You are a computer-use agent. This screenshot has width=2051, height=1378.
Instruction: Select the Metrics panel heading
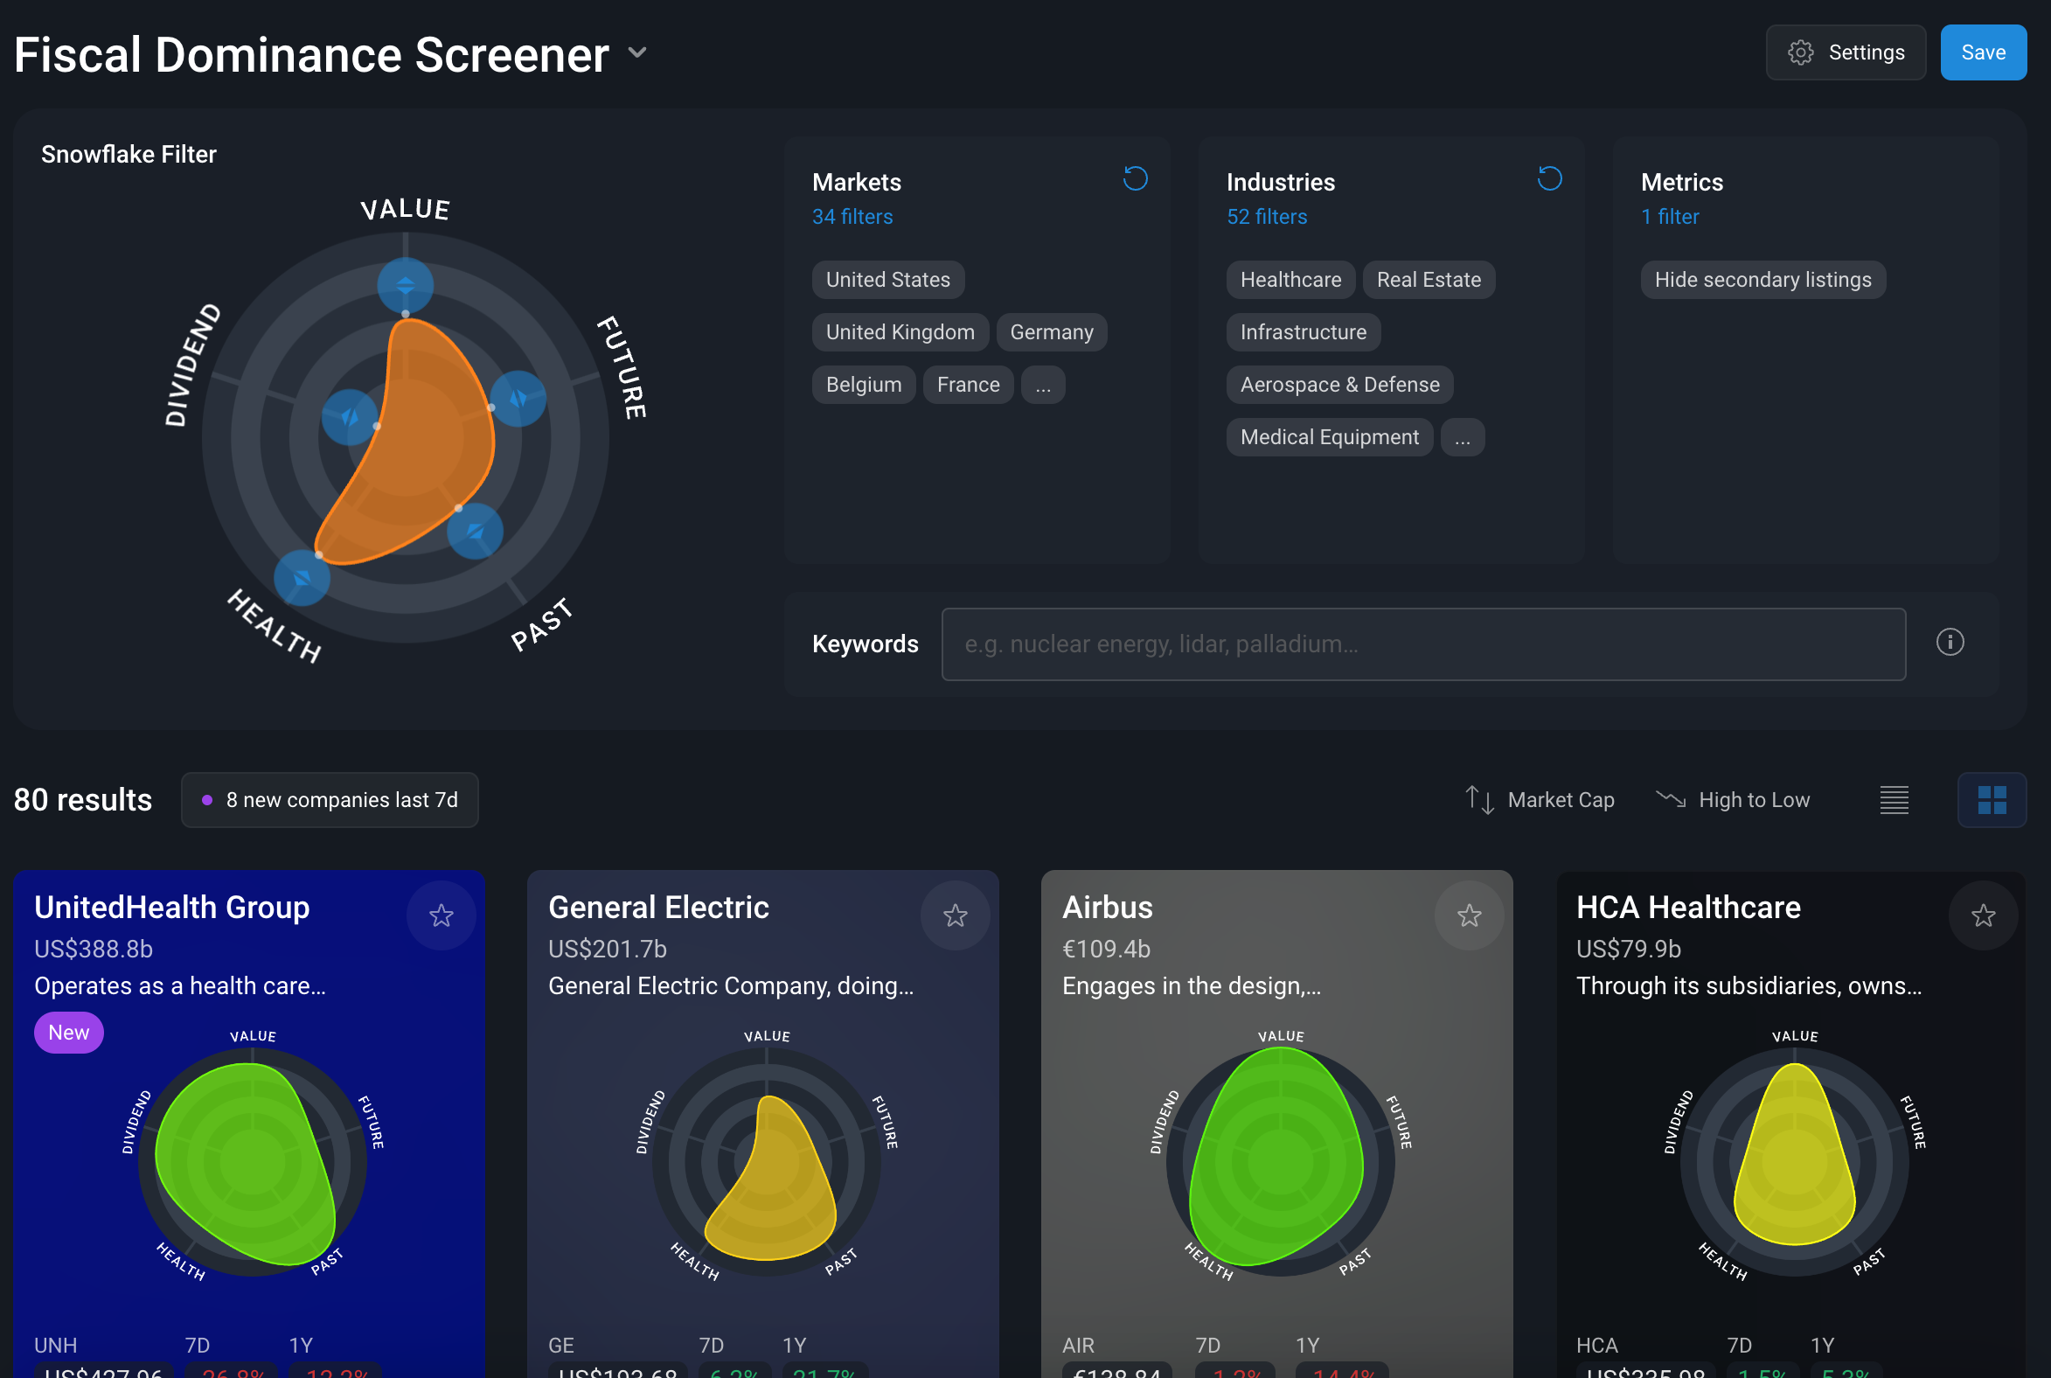[x=1682, y=182]
